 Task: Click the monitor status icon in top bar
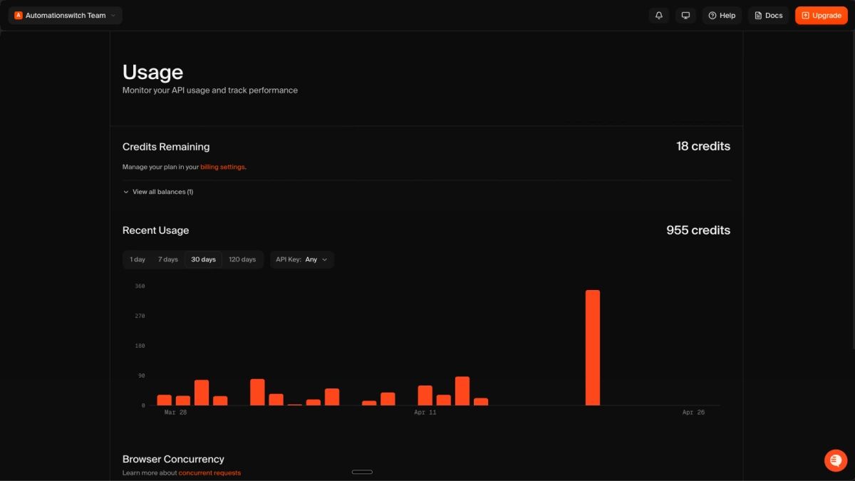pyautogui.click(x=685, y=15)
